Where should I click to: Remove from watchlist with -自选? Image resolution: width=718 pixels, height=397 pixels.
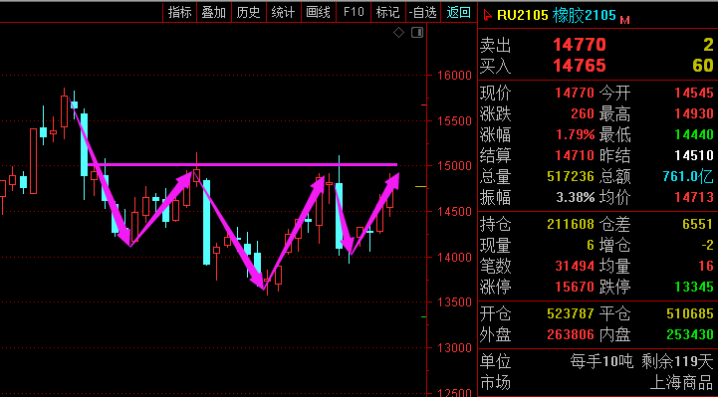coord(422,12)
